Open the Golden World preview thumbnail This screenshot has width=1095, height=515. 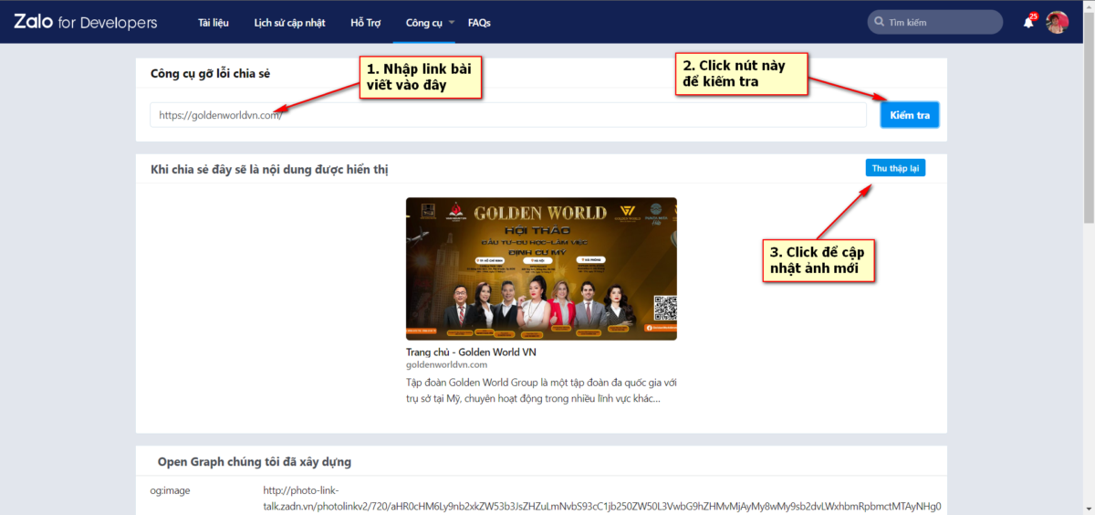[x=541, y=268]
